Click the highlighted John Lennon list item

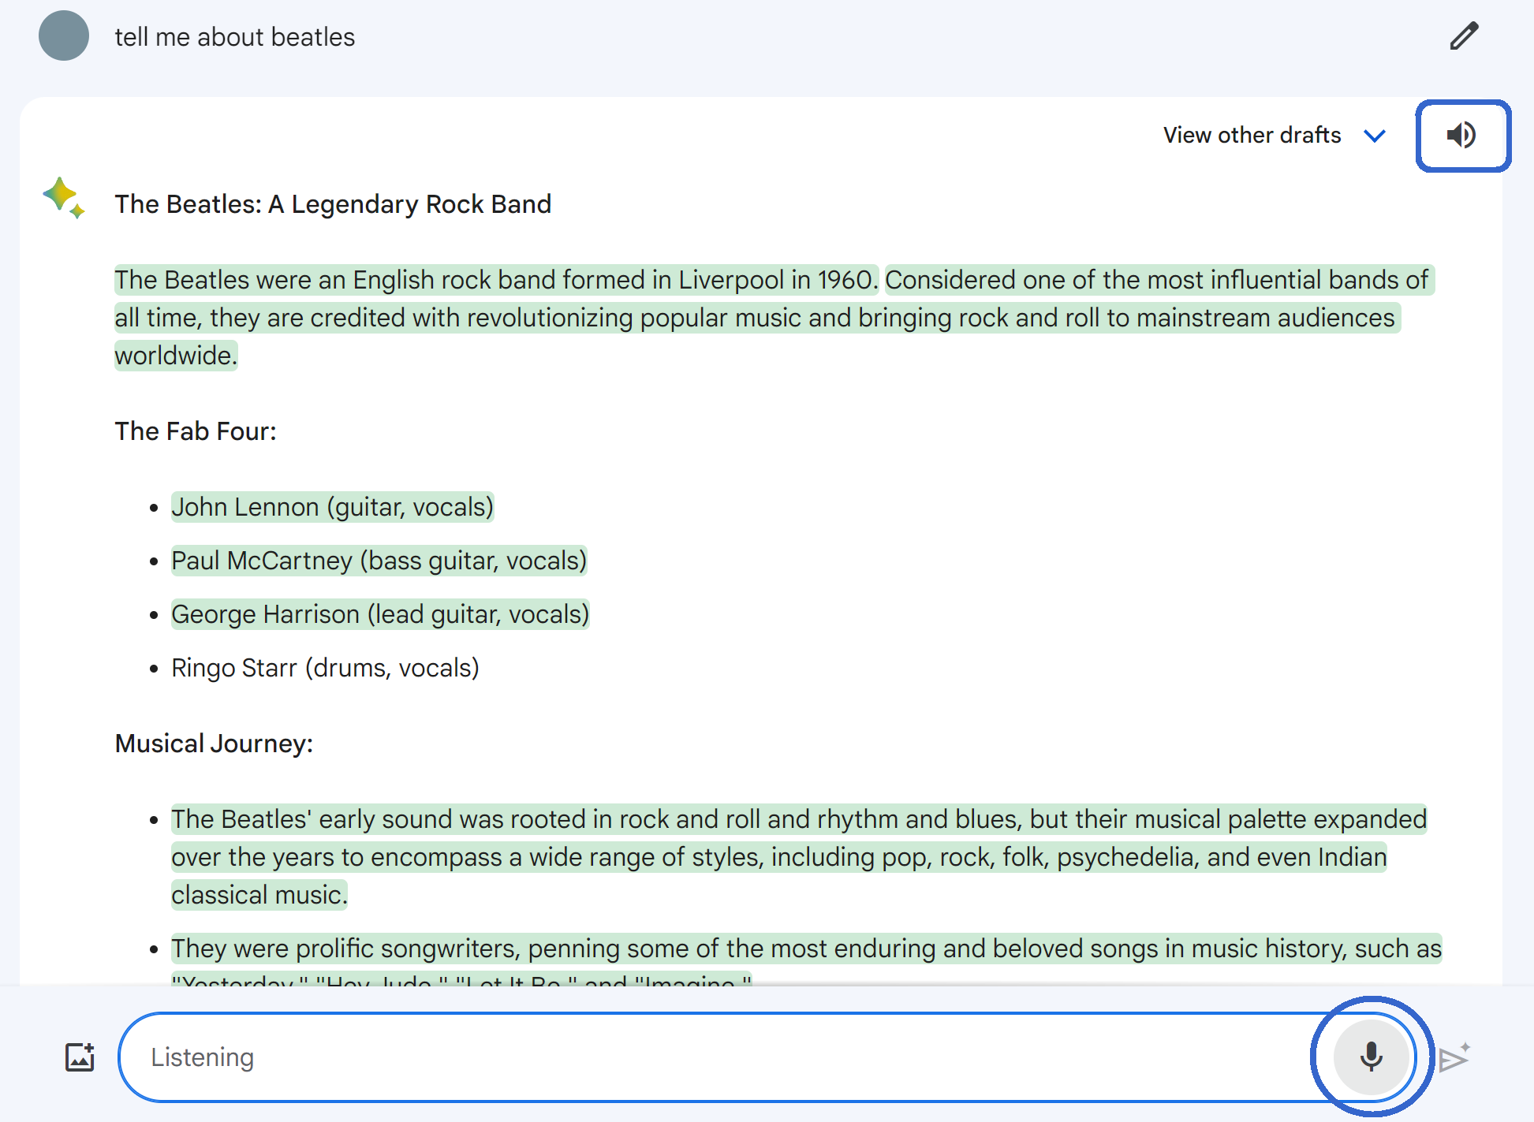(332, 507)
